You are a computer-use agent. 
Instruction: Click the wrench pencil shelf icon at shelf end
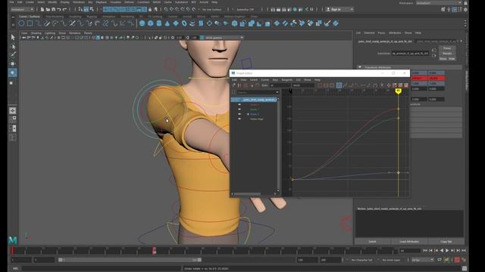click(x=327, y=23)
